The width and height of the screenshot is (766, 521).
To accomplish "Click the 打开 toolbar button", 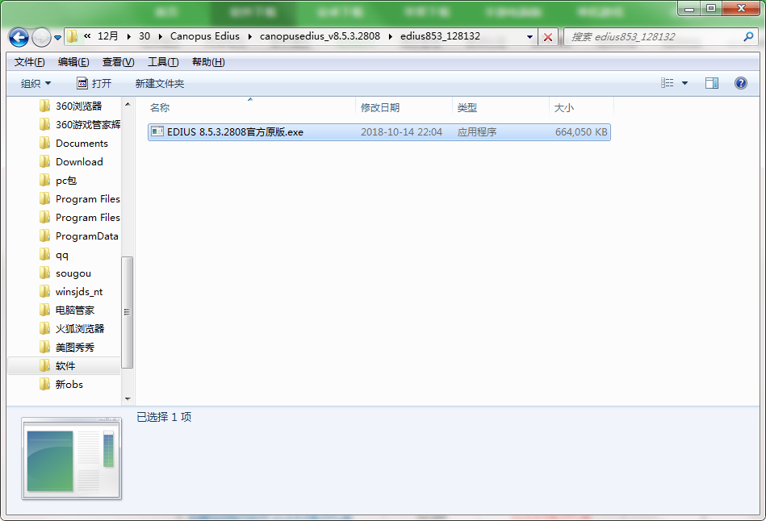I will coord(94,84).
